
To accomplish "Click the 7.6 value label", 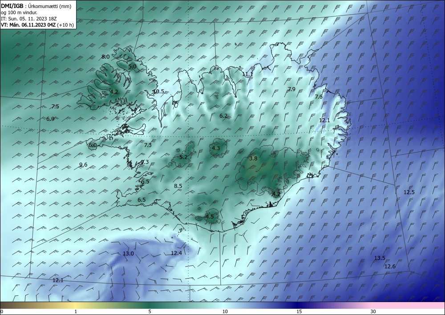I will pos(319,96).
